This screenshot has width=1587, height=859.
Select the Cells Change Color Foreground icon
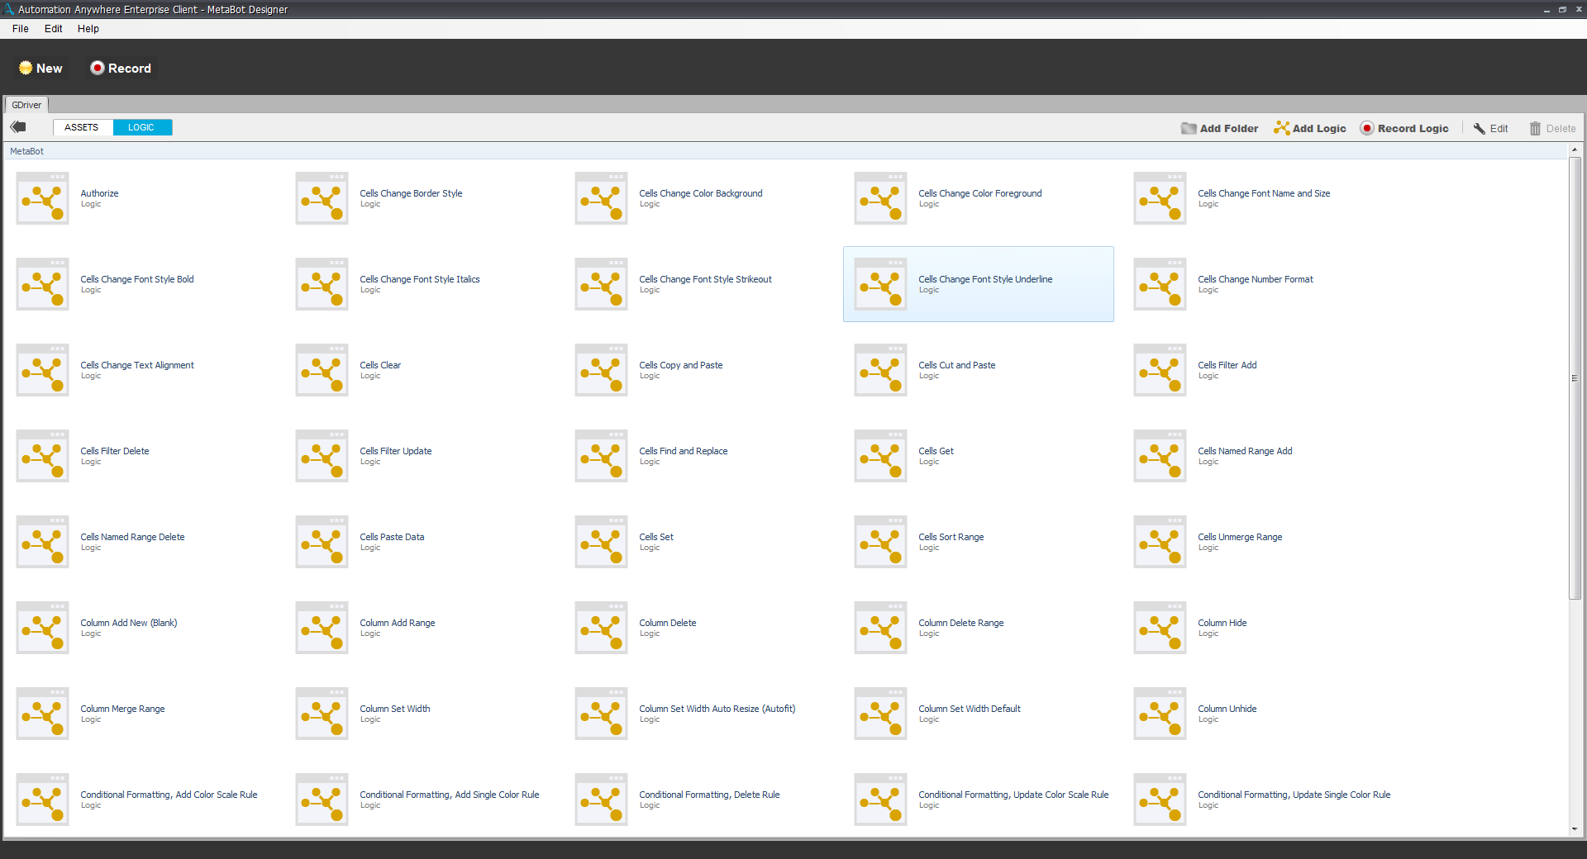(880, 198)
